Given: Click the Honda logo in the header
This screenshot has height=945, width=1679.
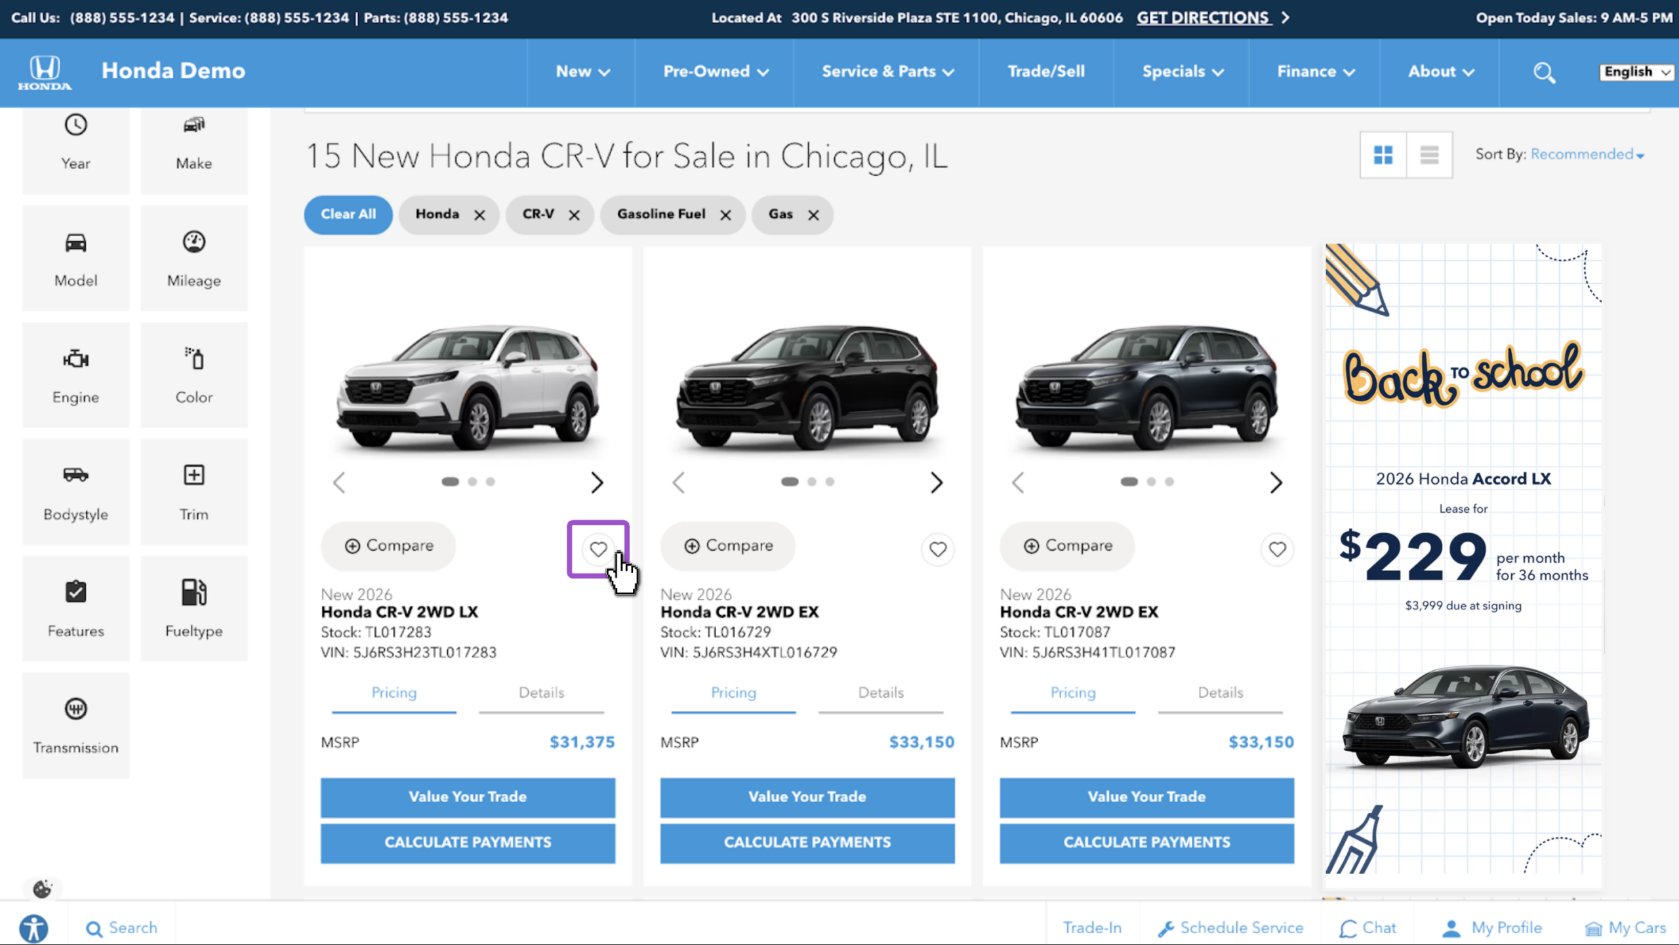Looking at the screenshot, I should [45, 72].
